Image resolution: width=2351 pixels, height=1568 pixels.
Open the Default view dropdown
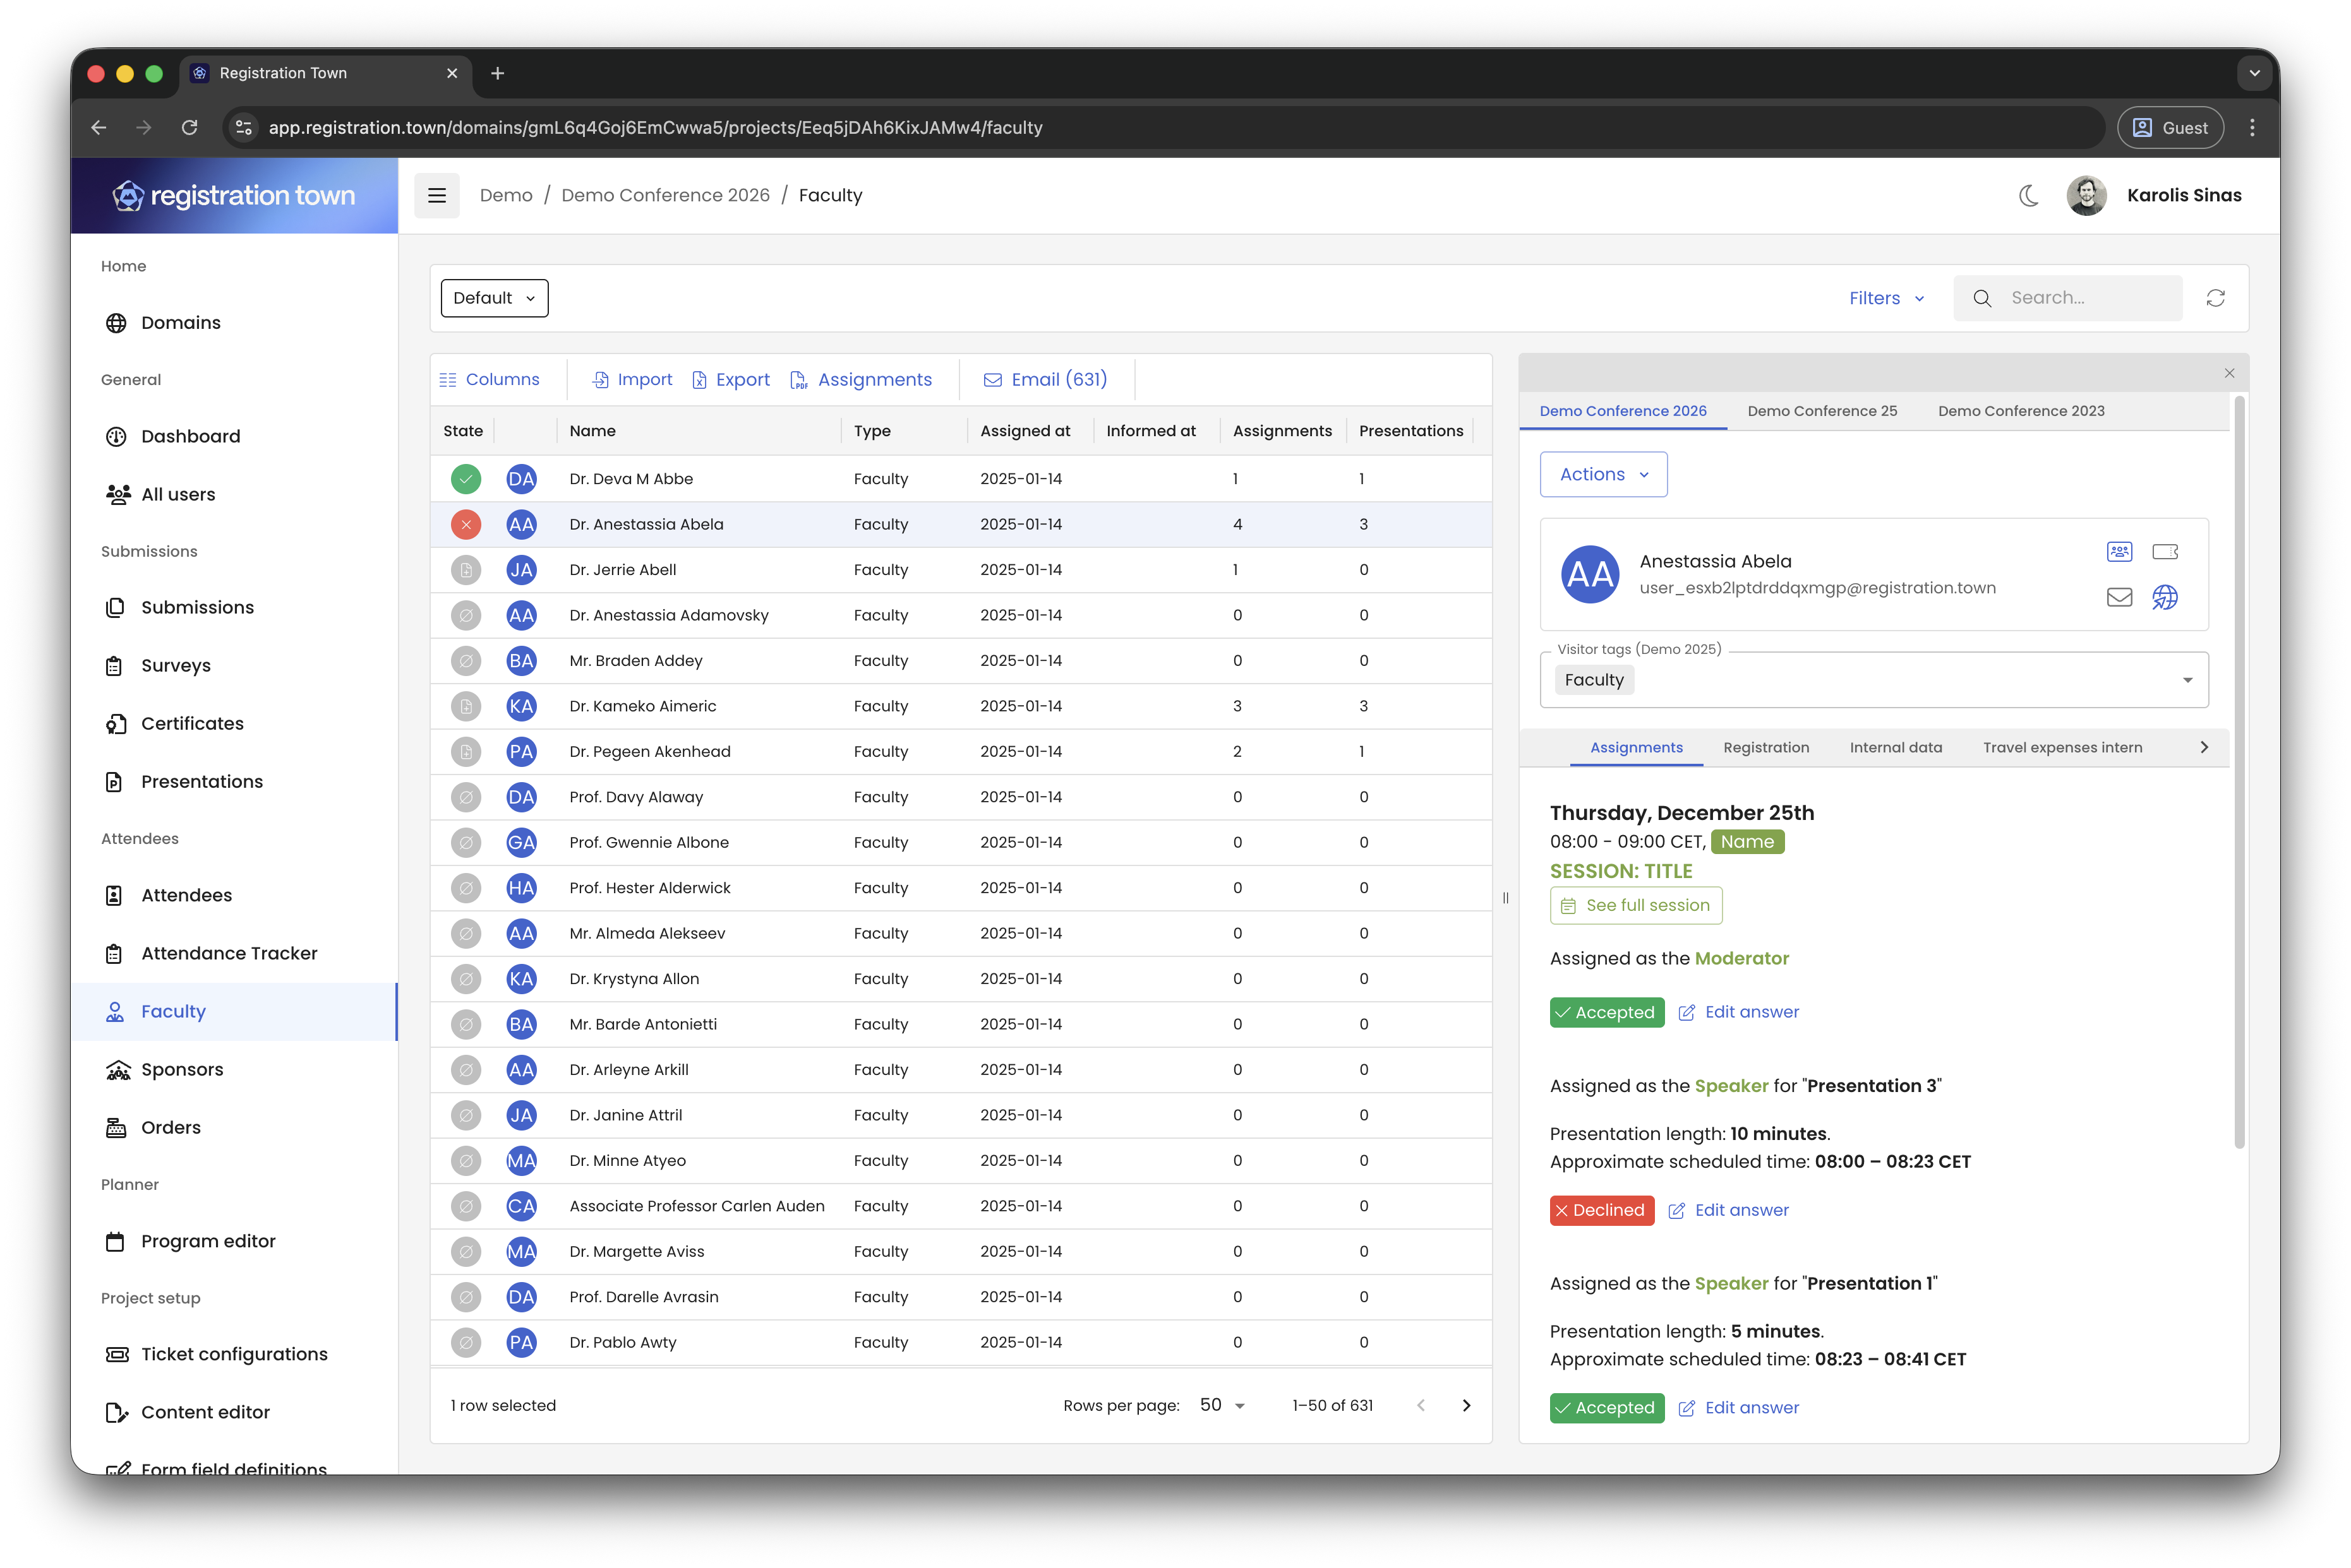[x=494, y=298]
